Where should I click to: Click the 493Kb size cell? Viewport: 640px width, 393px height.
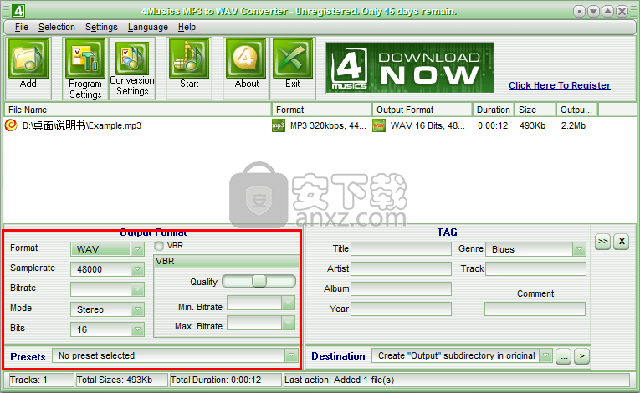coord(532,125)
